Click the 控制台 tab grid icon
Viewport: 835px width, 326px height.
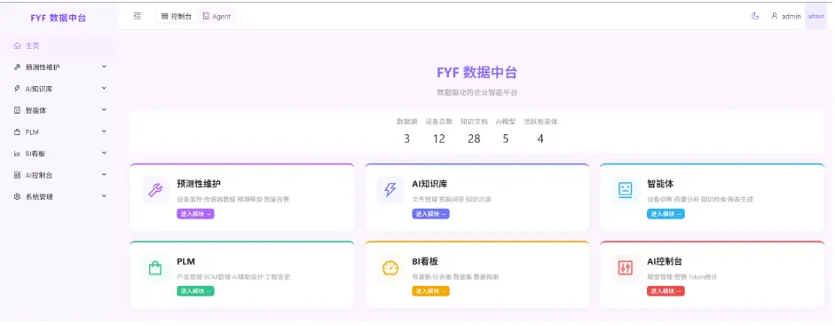pos(164,17)
